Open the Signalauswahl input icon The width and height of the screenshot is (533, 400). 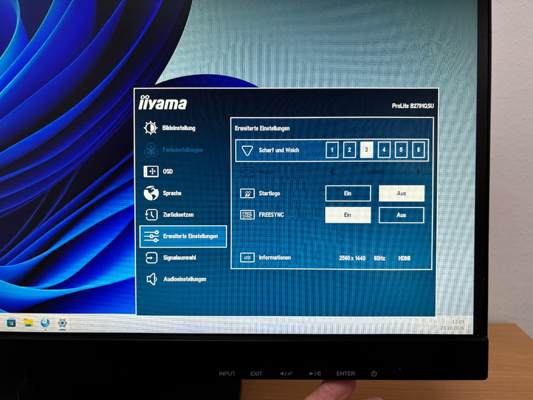tap(151, 258)
